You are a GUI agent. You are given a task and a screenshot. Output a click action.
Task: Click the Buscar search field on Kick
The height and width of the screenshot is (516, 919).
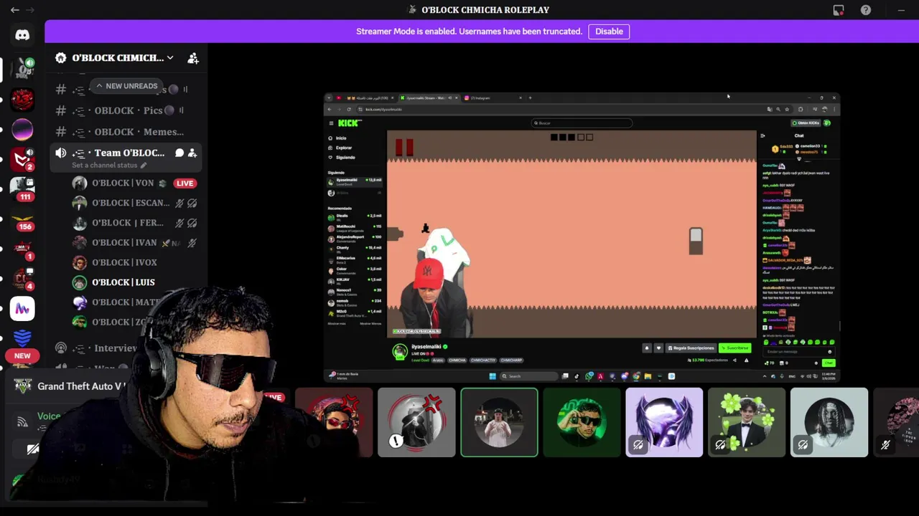point(582,123)
